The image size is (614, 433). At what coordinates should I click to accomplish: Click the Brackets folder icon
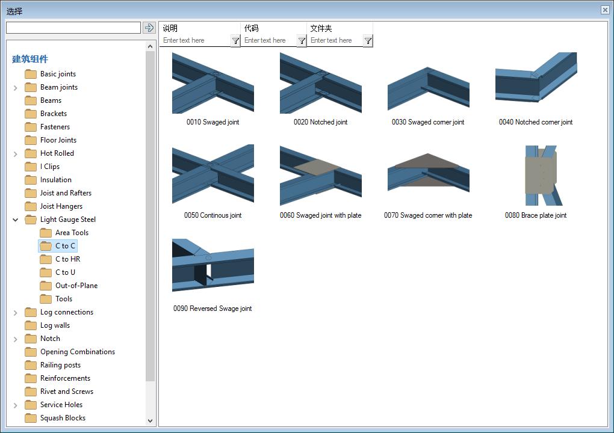pos(31,114)
